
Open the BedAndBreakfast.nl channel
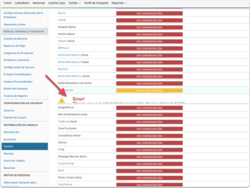pos(69,62)
